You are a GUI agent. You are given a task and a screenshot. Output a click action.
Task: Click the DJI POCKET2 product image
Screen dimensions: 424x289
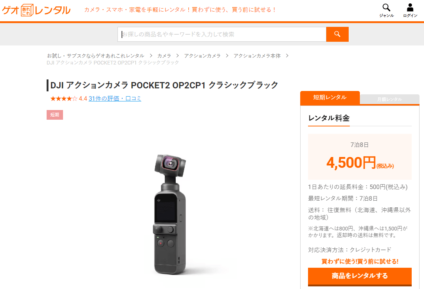pyautogui.click(x=170, y=214)
